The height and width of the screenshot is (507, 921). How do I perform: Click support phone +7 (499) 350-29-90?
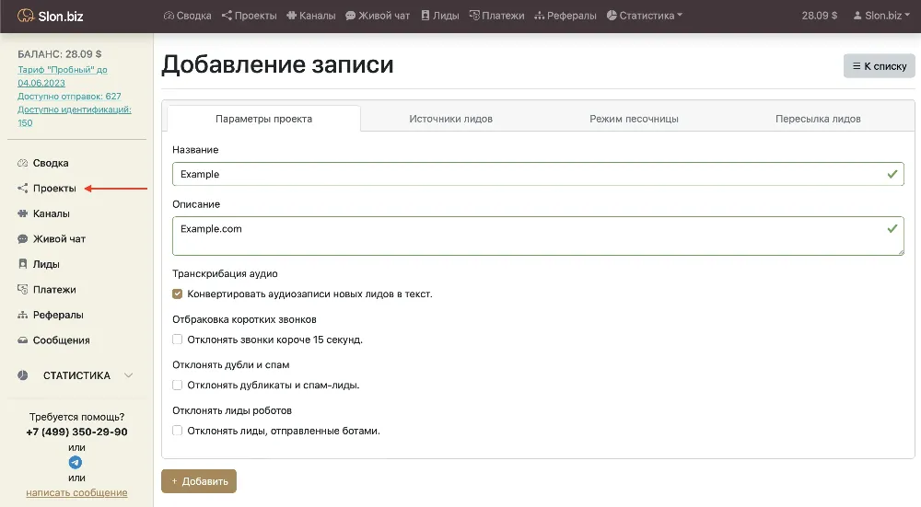[76, 432]
